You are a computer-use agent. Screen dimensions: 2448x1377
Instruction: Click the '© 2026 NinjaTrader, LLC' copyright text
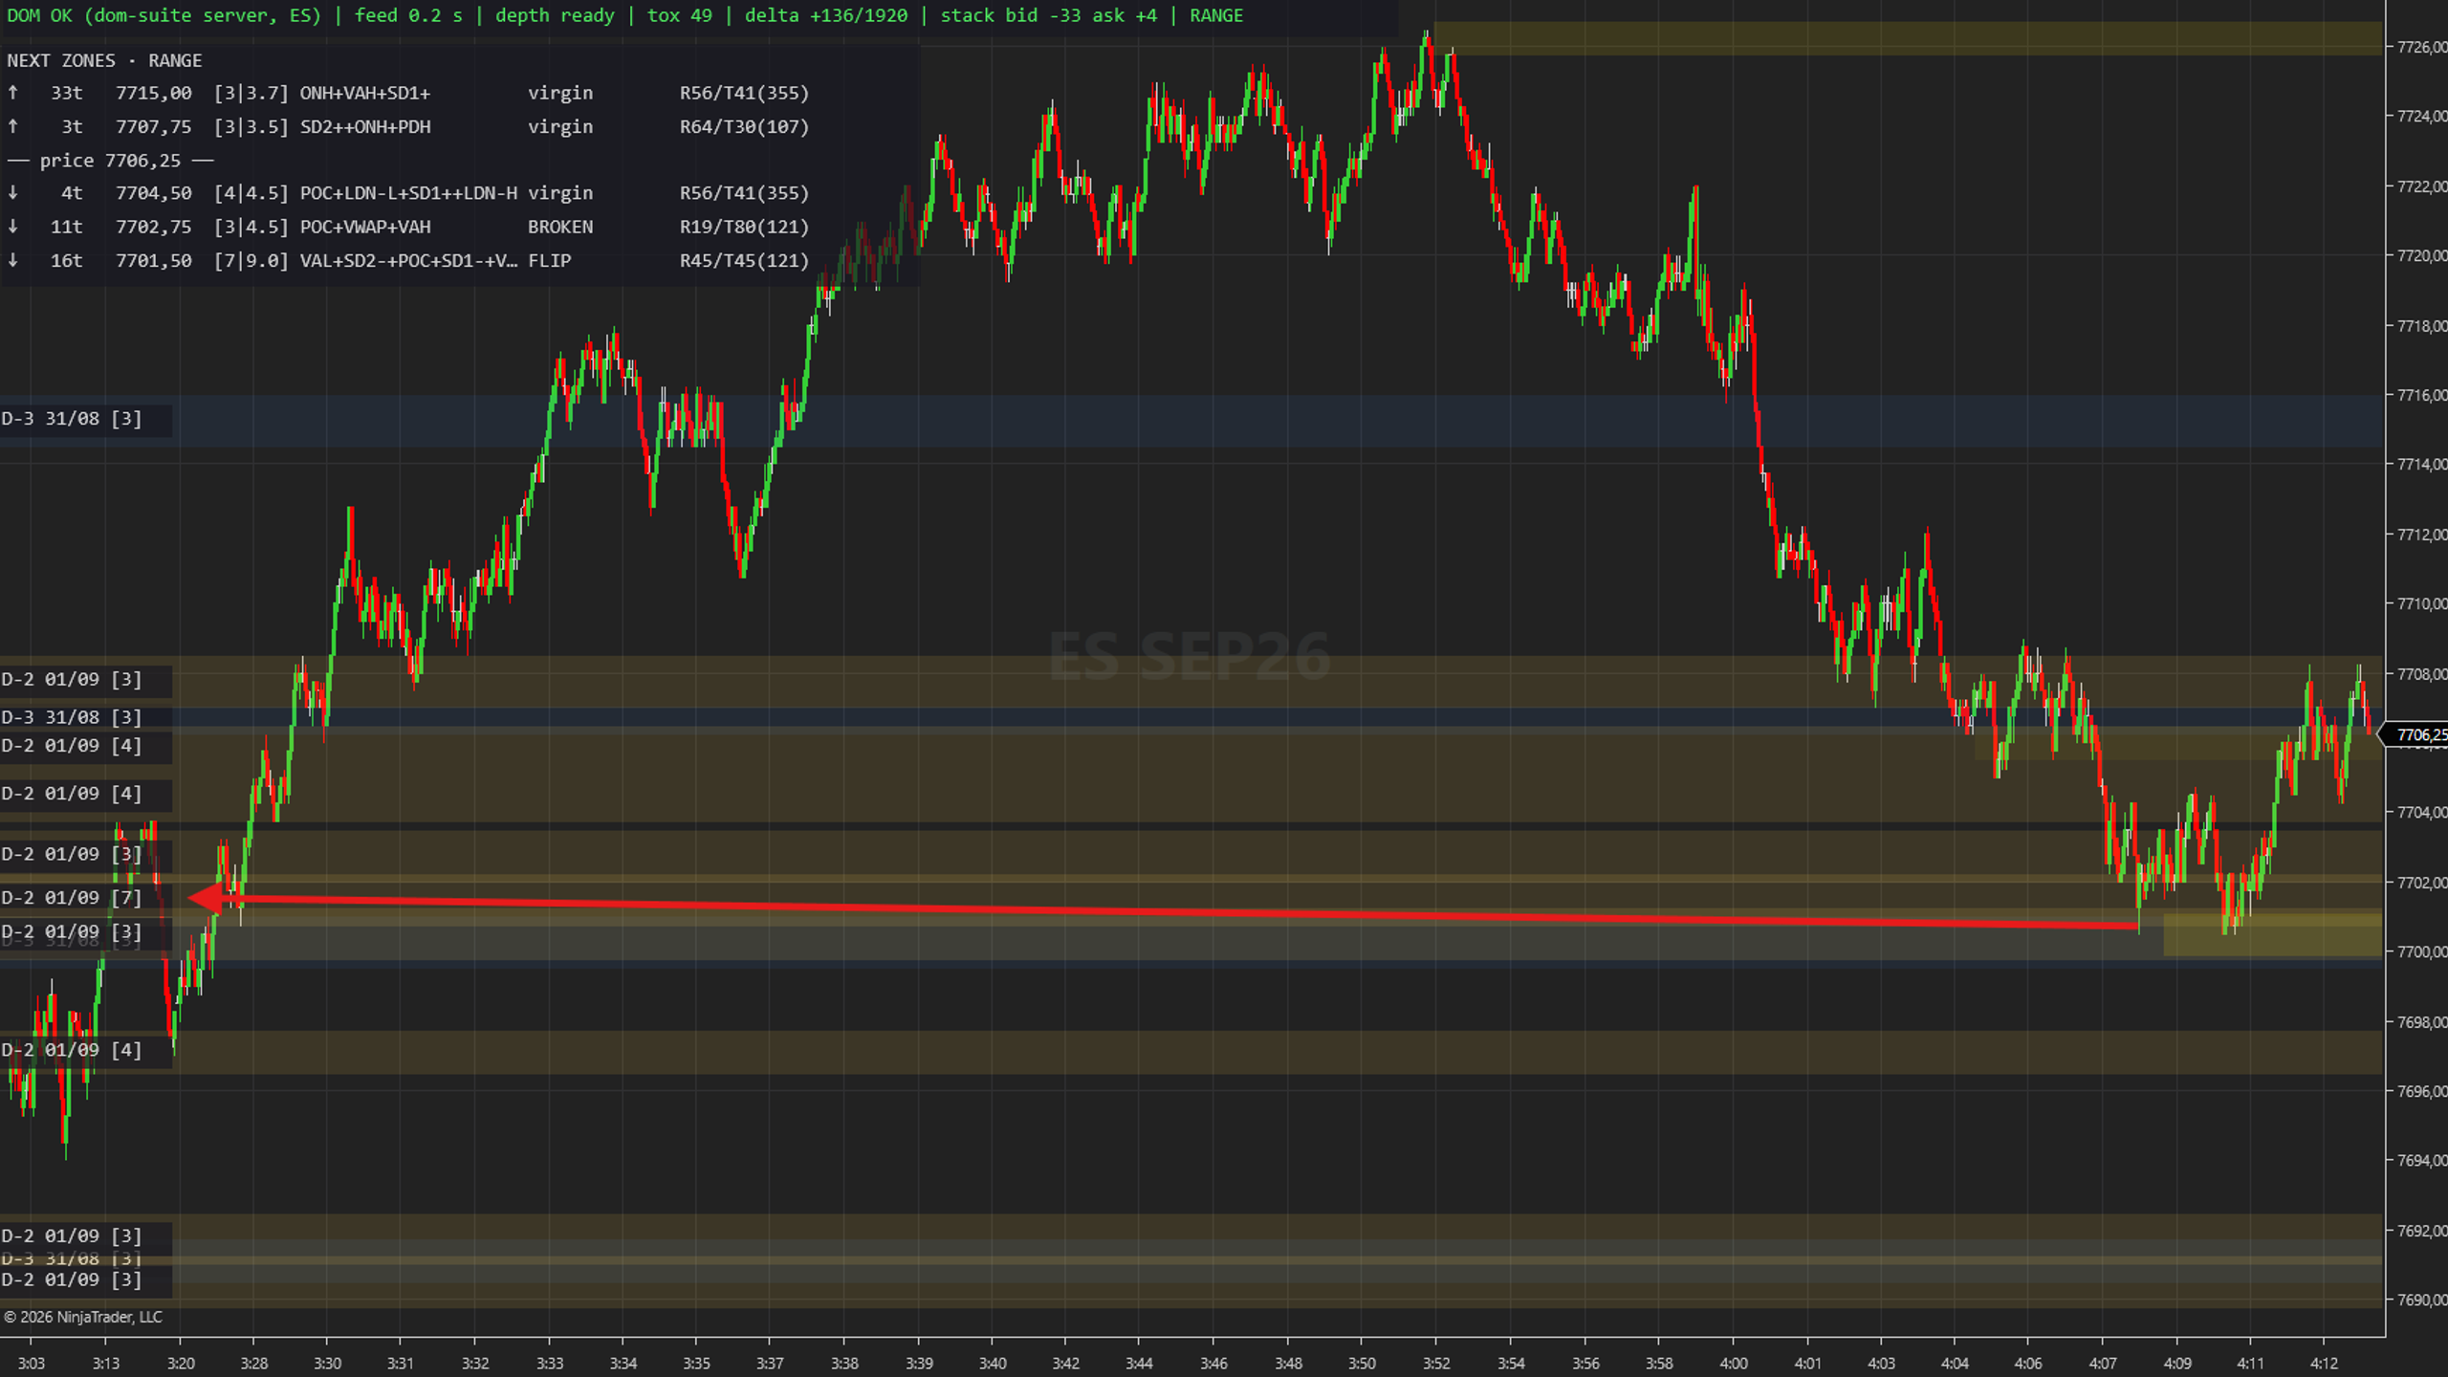coord(83,1317)
